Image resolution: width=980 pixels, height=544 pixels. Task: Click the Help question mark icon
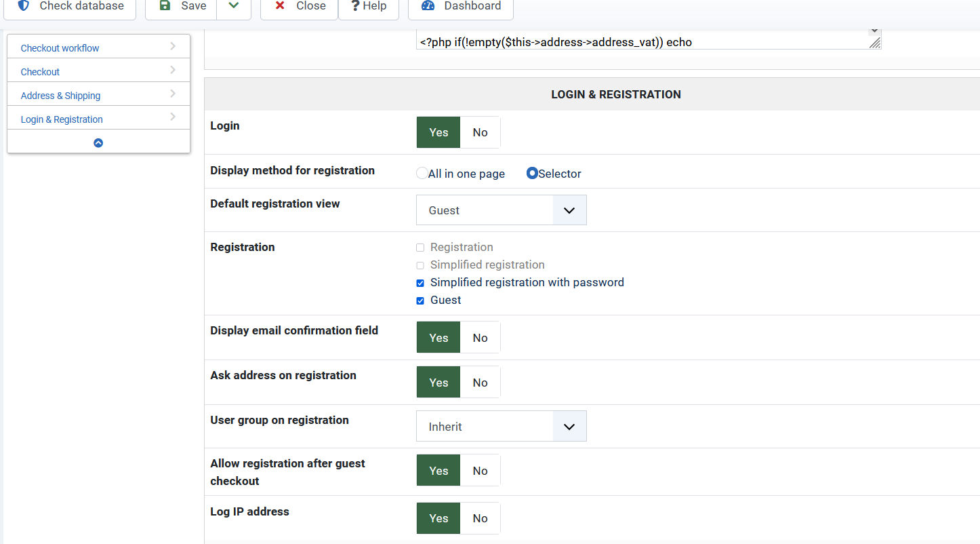click(x=355, y=5)
